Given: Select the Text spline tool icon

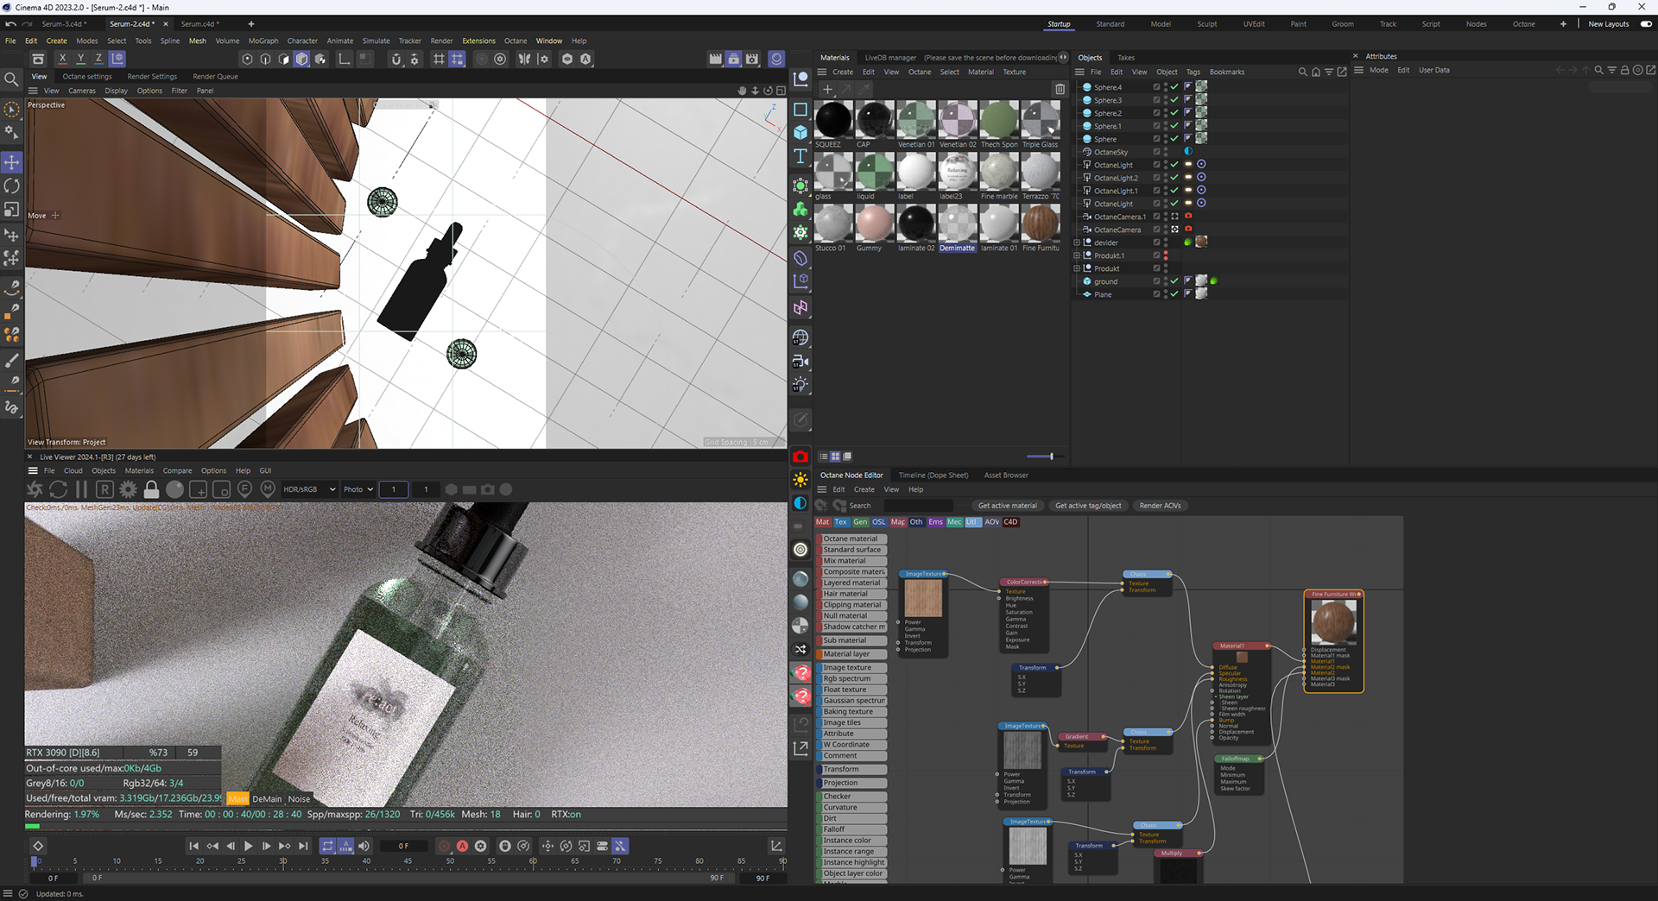Looking at the screenshot, I should click(x=801, y=156).
